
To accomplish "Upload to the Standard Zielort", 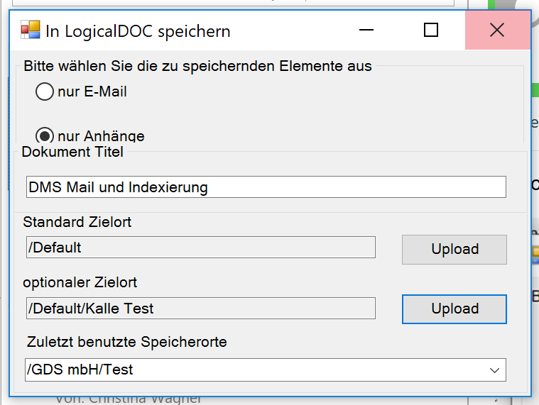I will coord(454,250).
